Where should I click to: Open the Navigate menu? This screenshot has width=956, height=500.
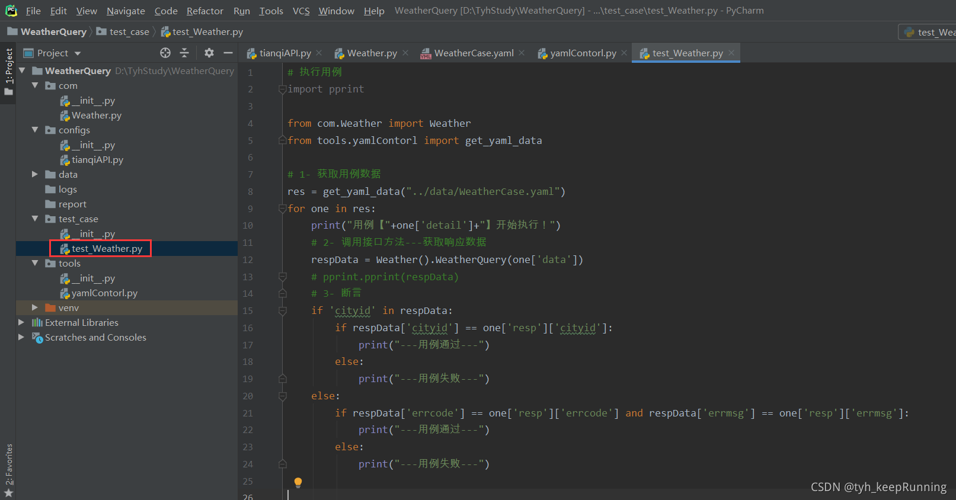tap(126, 11)
